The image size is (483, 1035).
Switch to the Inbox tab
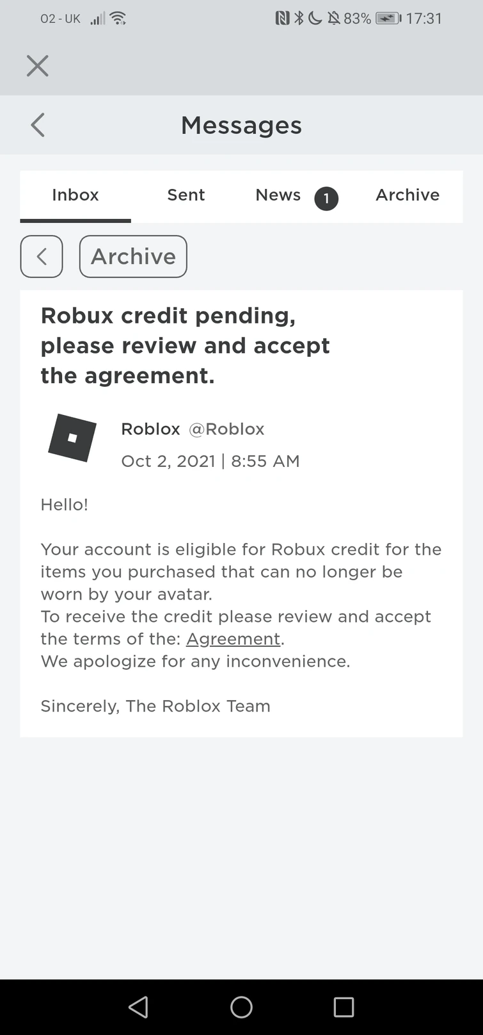(x=75, y=195)
